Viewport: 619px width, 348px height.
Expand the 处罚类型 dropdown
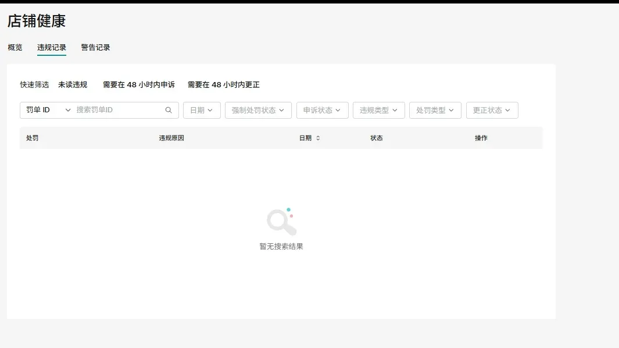point(435,111)
